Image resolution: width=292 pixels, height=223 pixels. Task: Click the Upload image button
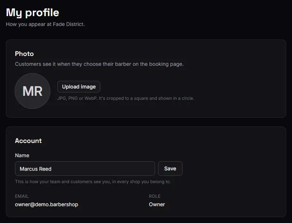[x=79, y=87]
